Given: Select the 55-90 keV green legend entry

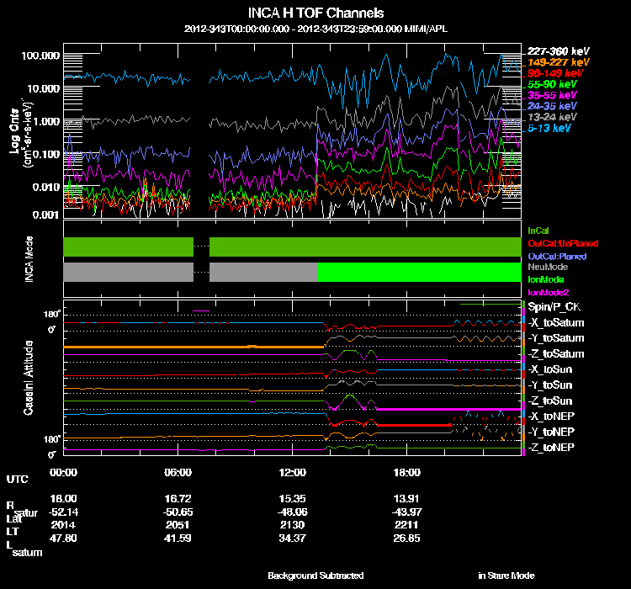Looking at the screenshot, I should (x=552, y=85).
